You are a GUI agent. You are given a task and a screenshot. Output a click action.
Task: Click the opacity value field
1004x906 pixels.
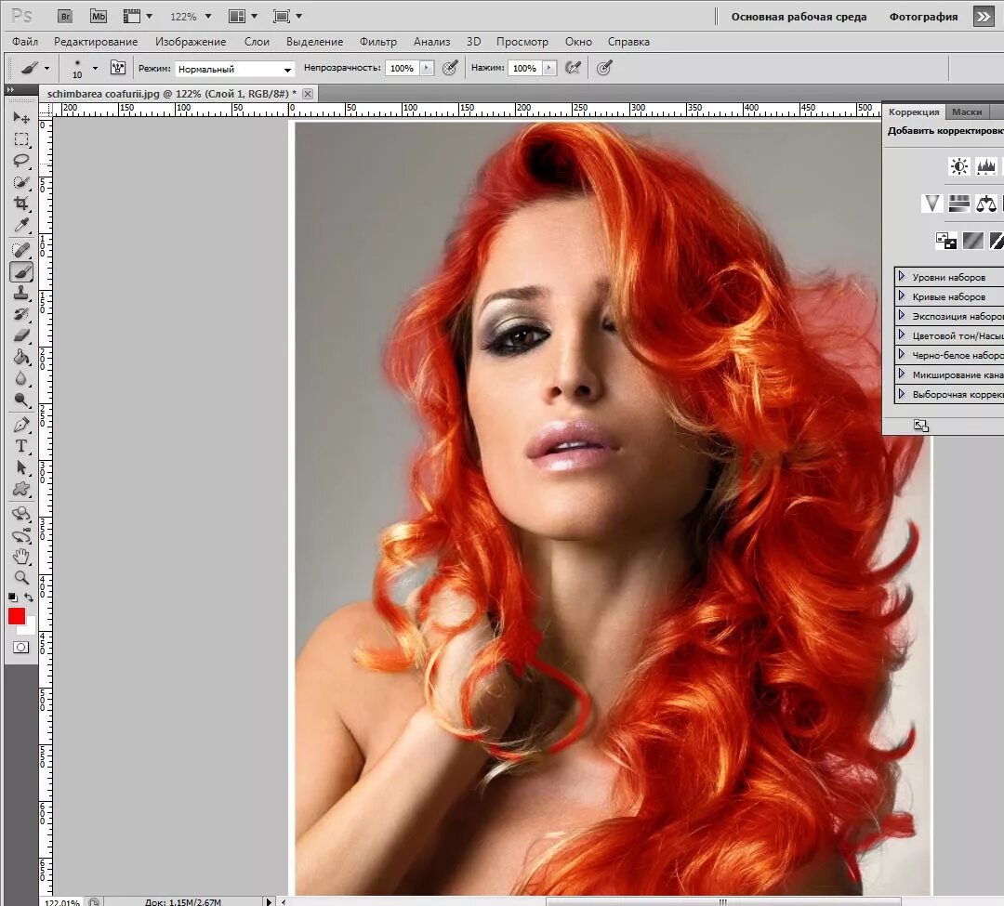tap(403, 68)
